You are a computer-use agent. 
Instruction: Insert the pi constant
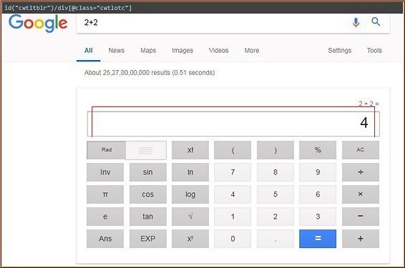105,194
